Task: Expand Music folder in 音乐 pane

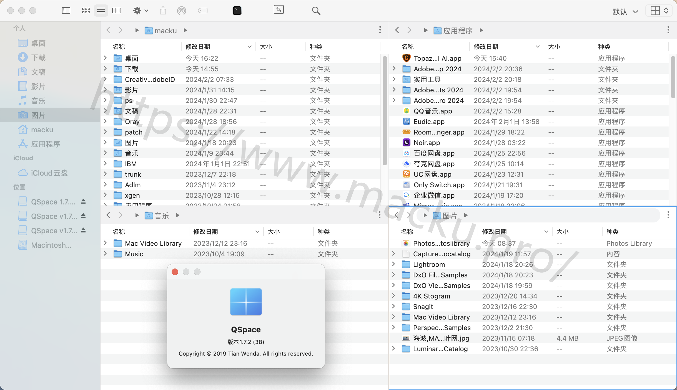Action: 105,254
